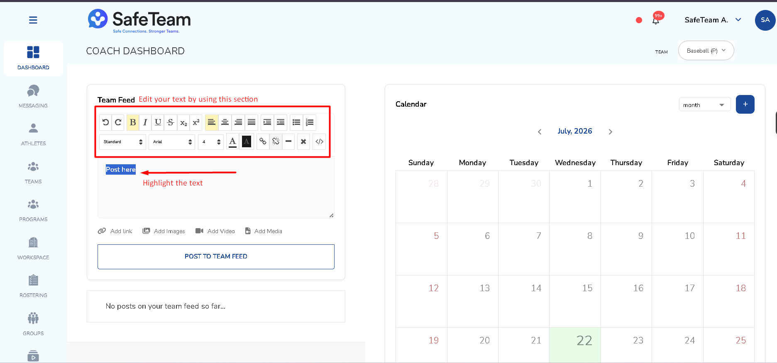Align the text right

pos(238,122)
